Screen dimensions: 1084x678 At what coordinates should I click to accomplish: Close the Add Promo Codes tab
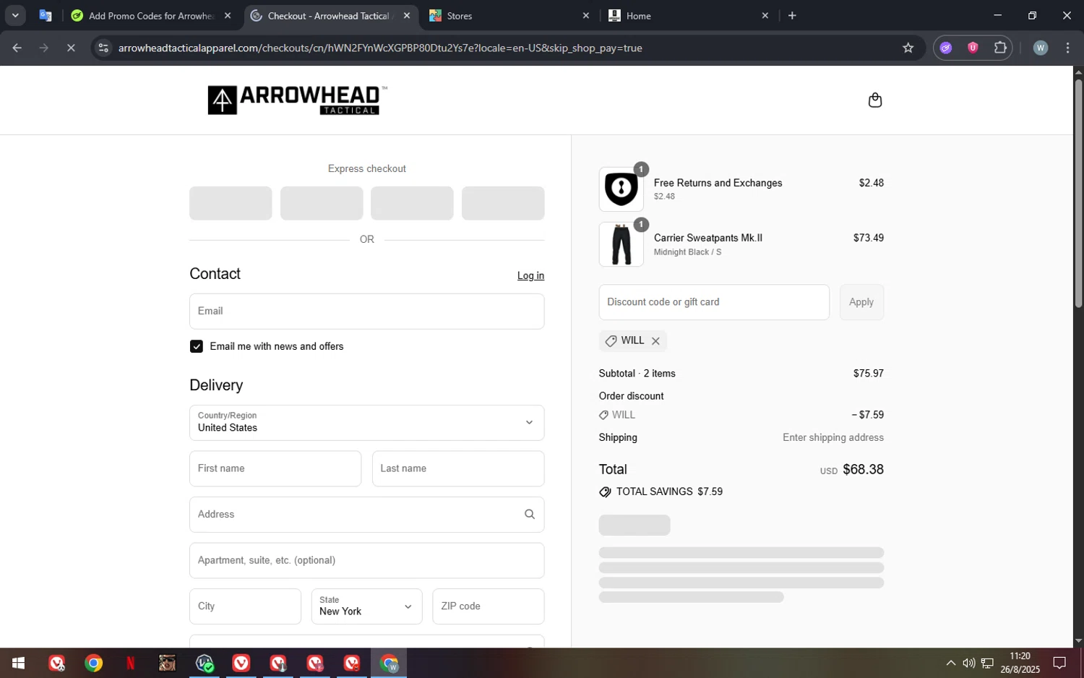228,16
